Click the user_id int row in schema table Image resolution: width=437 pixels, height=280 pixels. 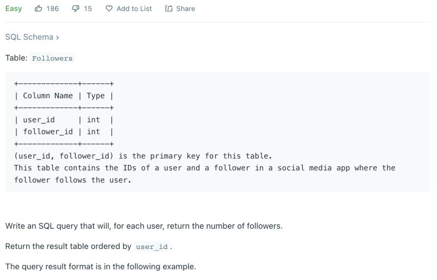click(x=64, y=120)
